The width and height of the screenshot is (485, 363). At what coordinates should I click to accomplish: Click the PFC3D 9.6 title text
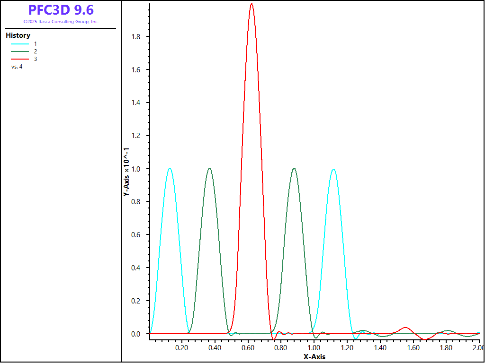tap(61, 10)
